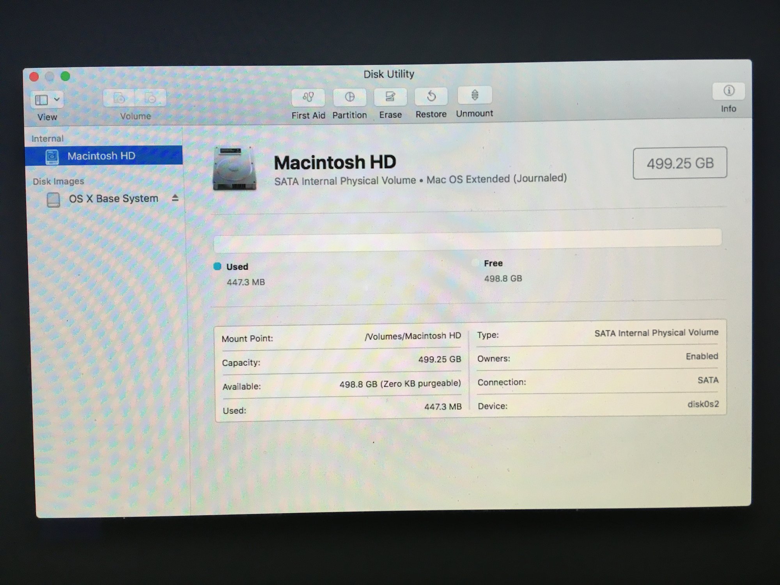Click the Free legend label
Image resolution: width=780 pixels, height=585 pixels.
[x=493, y=263]
